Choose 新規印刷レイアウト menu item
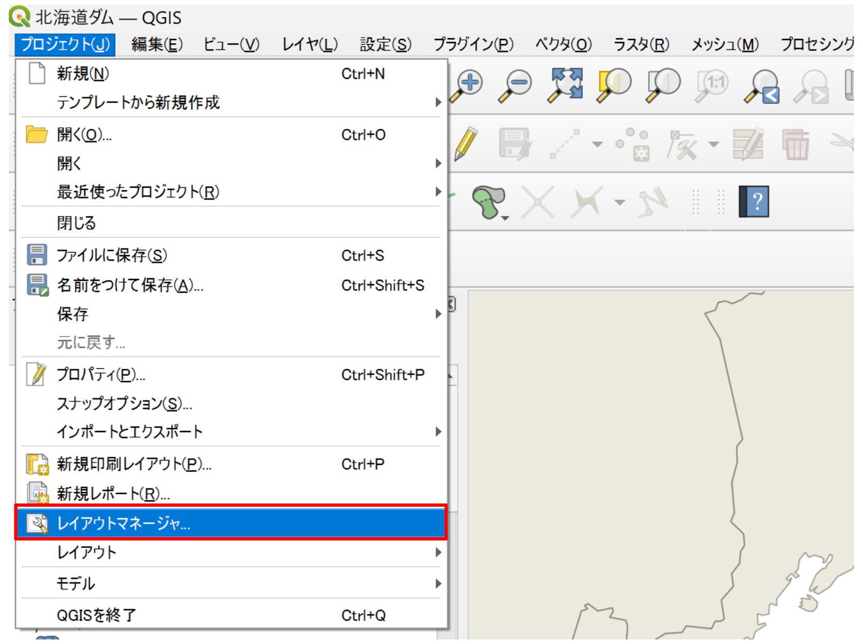The image size is (863, 644). 231,464
